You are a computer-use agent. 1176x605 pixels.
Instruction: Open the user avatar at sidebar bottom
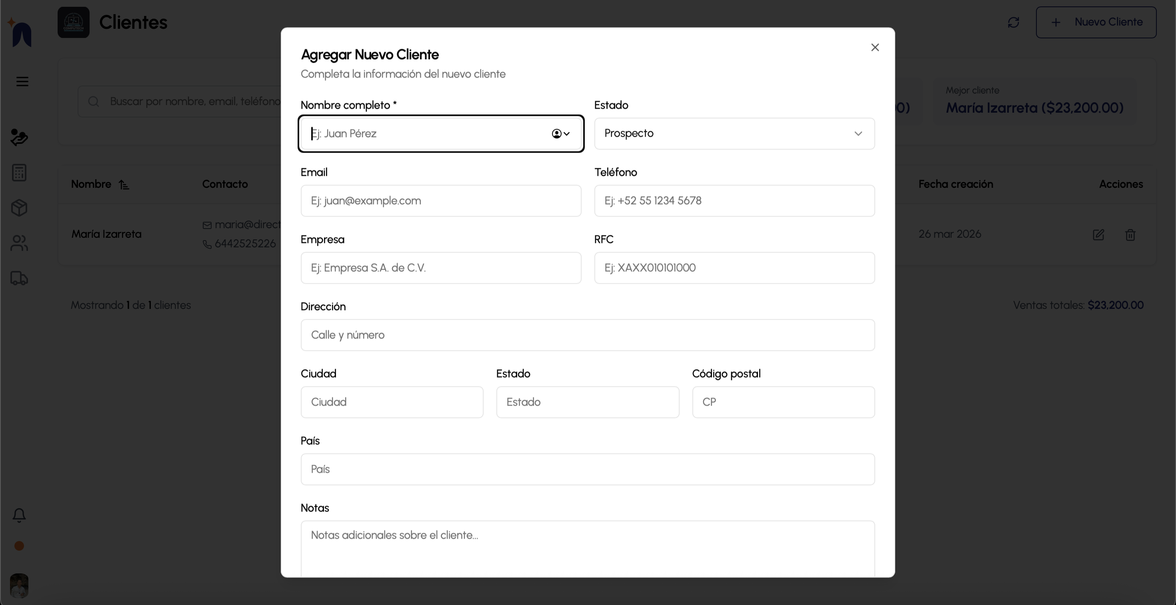19,585
